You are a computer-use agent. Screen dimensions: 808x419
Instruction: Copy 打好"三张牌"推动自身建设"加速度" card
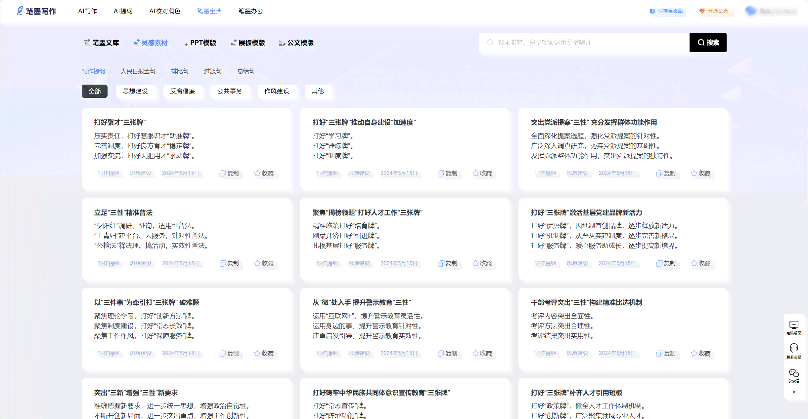click(x=448, y=173)
